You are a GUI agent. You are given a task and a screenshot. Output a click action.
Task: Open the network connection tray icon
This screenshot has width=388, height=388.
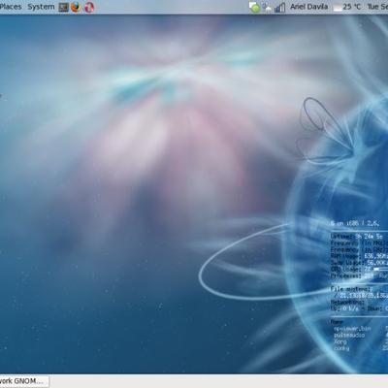(x=268, y=7)
